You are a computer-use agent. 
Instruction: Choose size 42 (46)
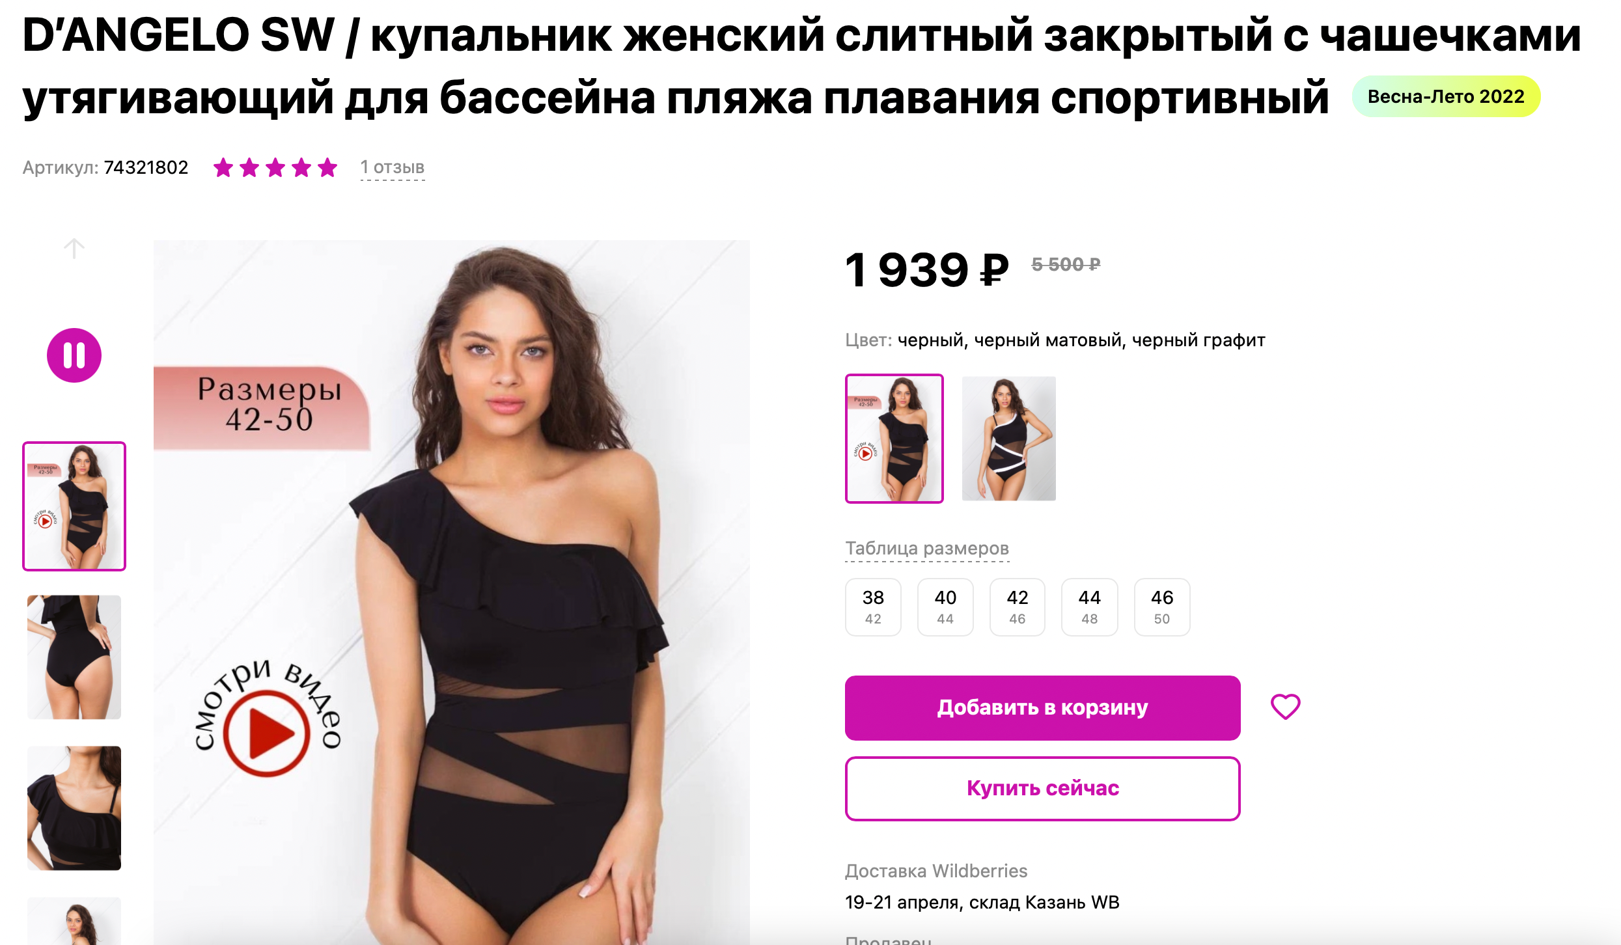tap(1018, 607)
